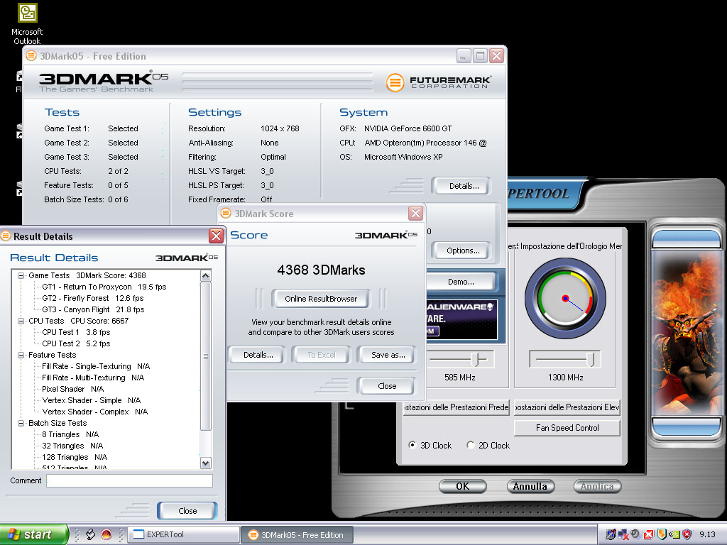Click the 3DMark05 title bar icon

coord(31,56)
